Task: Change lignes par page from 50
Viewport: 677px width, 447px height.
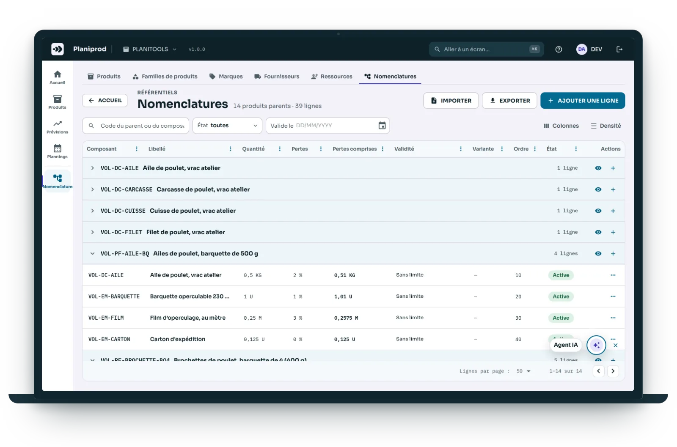Action: 523,371
